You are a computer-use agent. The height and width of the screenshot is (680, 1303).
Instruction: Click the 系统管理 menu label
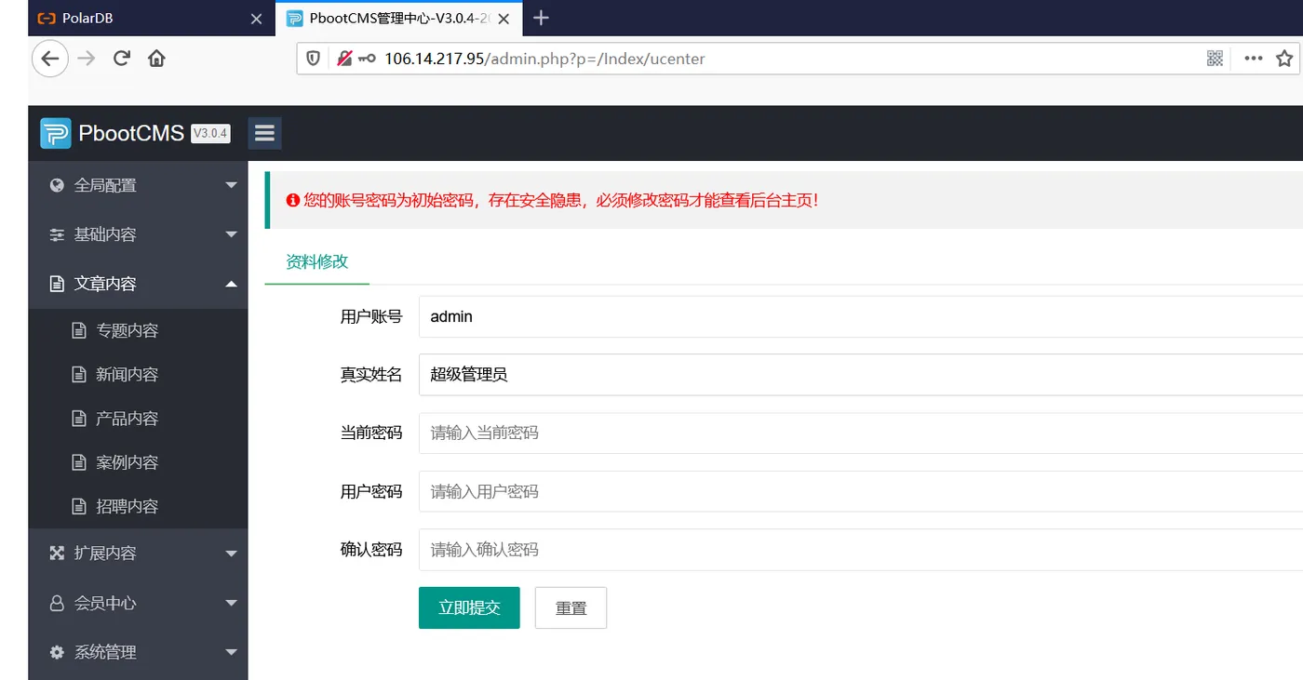[x=105, y=652]
